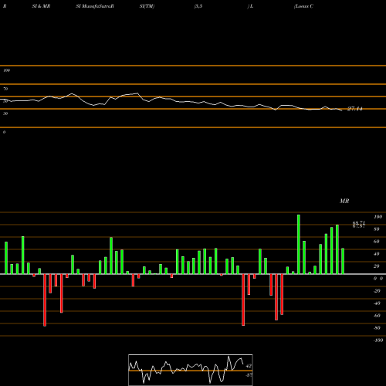The height and width of the screenshot is (386, 386).
Task: Click the 27.14 RSI value label
Action: click(x=355, y=109)
